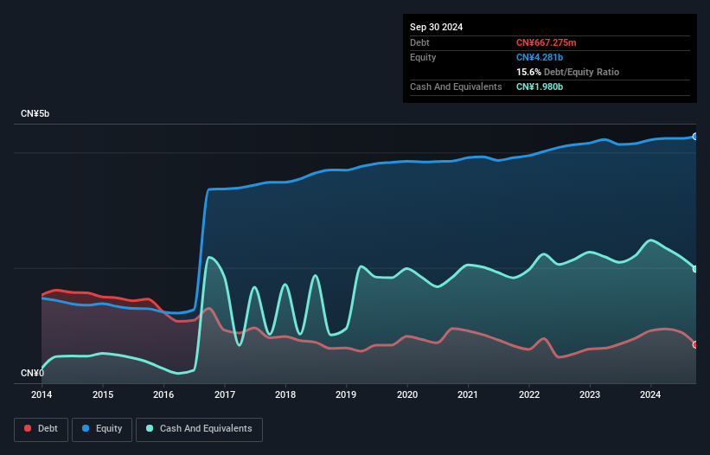The height and width of the screenshot is (455, 710).
Task: Click the Debt label in tooltip
Action: [419, 42]
